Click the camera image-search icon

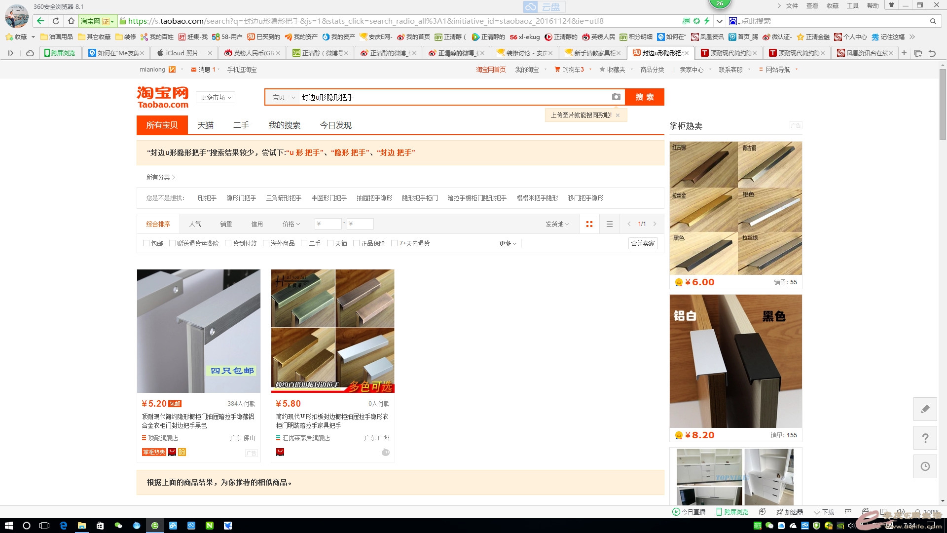point(616,97)
